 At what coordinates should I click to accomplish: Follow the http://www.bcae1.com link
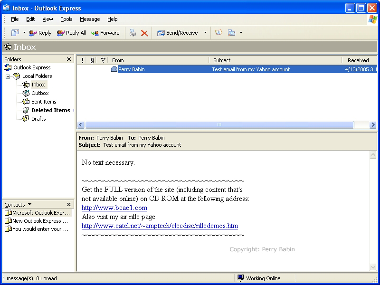[x=114, y=208]
